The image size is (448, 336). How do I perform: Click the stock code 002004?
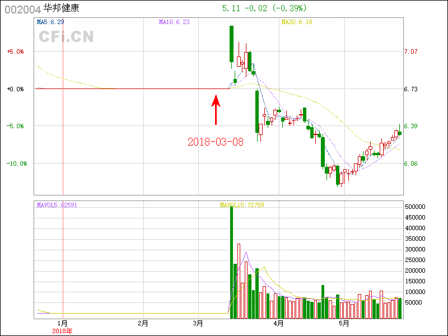click(x=23, y=10)
